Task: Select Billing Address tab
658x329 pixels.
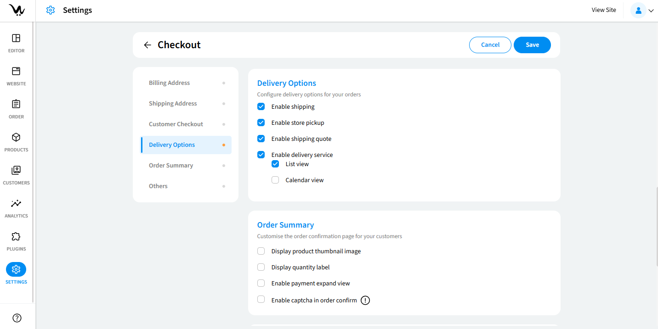Action: coord(169,83)
